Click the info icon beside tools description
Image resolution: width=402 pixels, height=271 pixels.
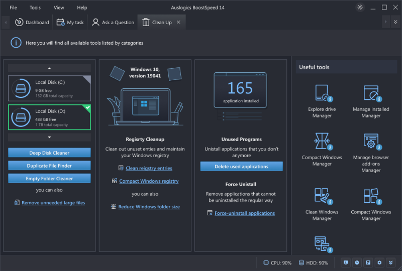[x=16, y=43]
